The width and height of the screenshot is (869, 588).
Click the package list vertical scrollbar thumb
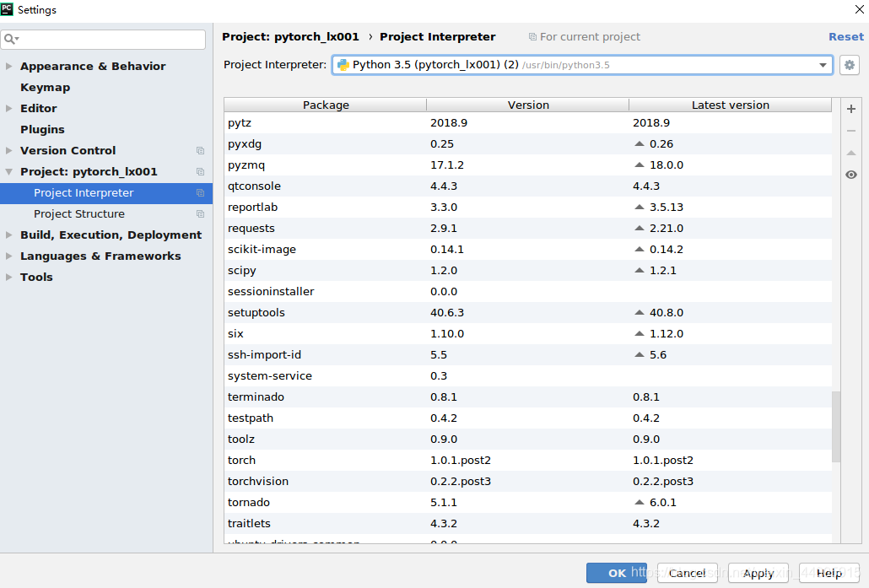pyautogui.click(x=836, y=427)
